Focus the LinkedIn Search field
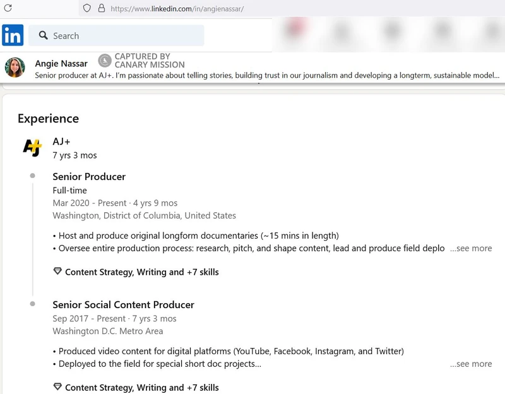This screenshot has width=505, height=394. (116, 35)
